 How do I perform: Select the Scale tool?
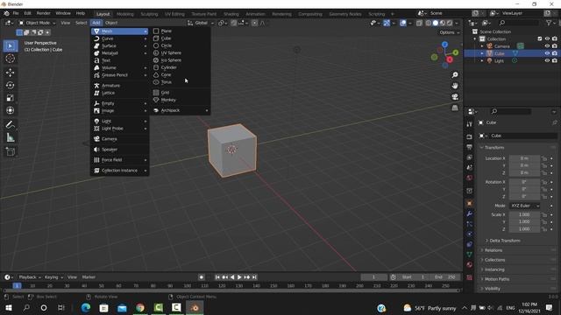(x=10, y=98)
